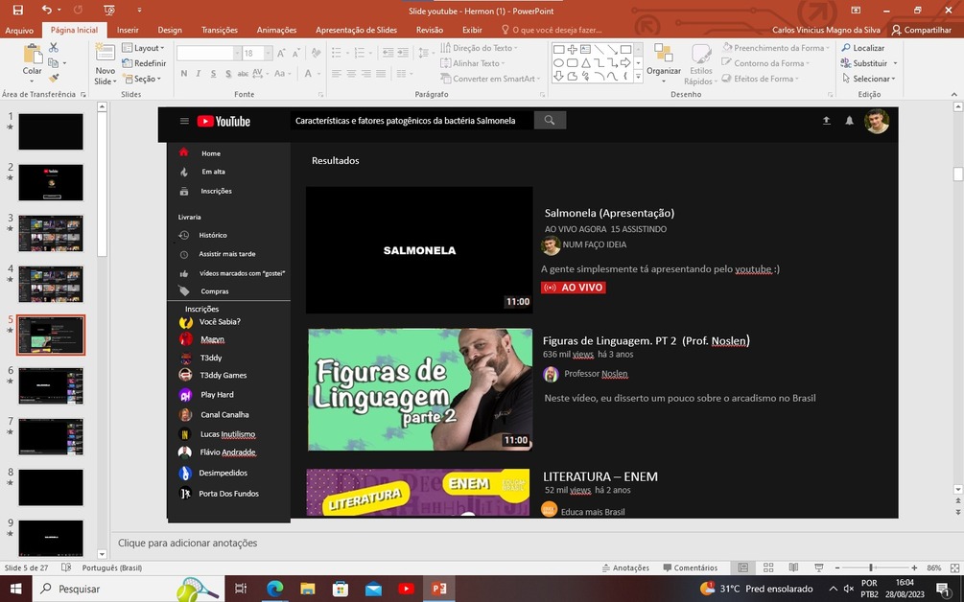Switch to the Design tab
The width and height of the screenshot is (964, 602).
[170, 30]
